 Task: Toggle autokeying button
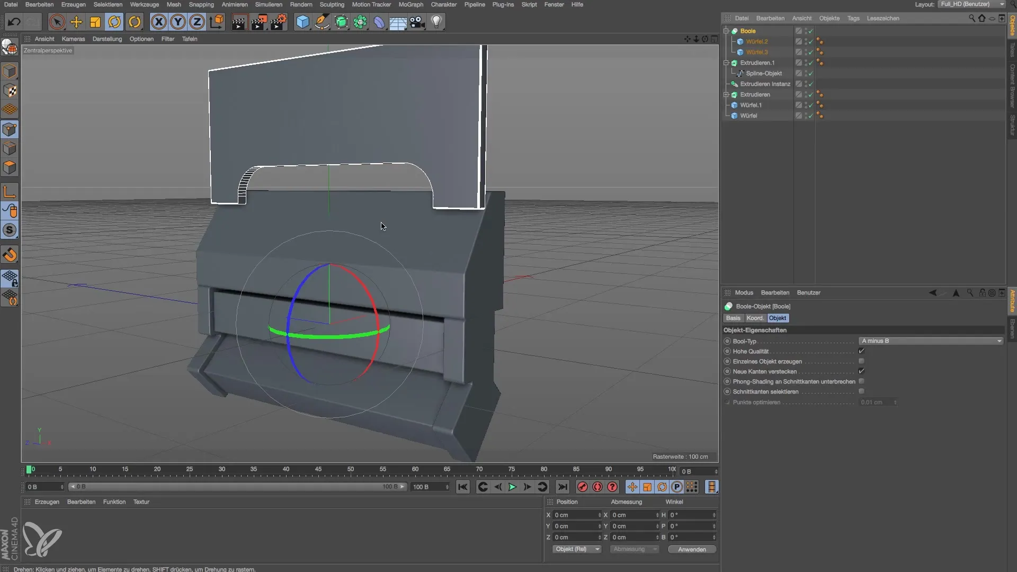tap(597, 487)
